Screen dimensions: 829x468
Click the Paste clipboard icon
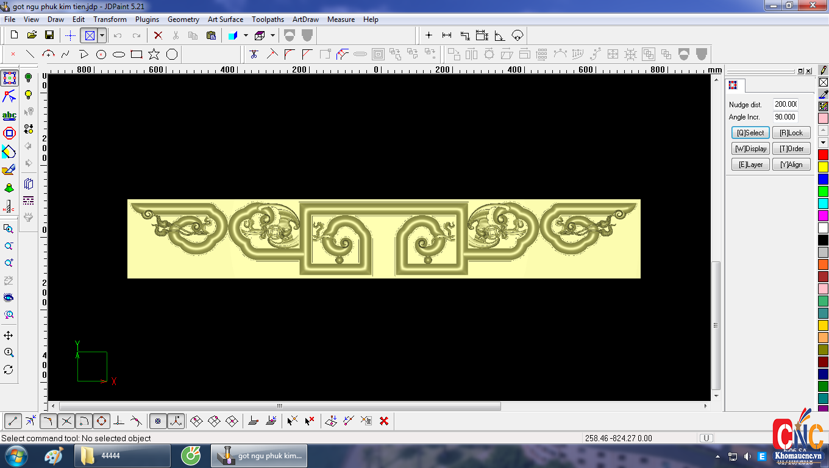coord(211,35)
